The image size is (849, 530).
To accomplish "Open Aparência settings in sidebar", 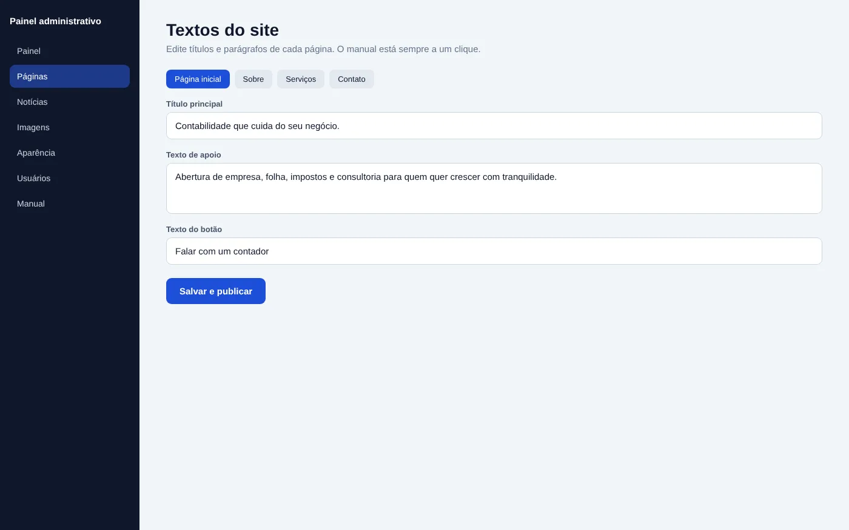I will (x=70, y=153).
